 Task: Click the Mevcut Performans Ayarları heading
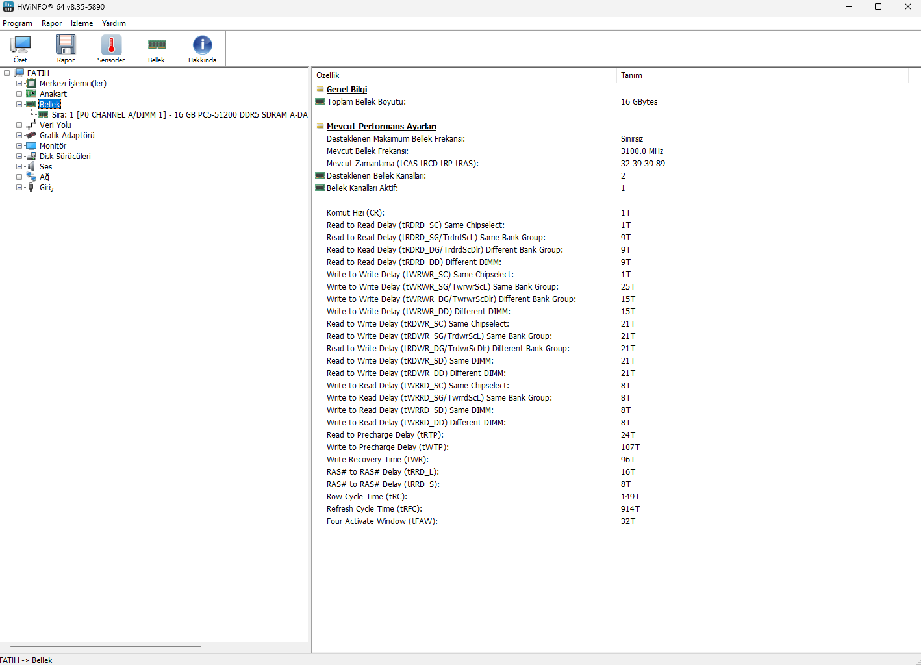[x=381, y=127]
